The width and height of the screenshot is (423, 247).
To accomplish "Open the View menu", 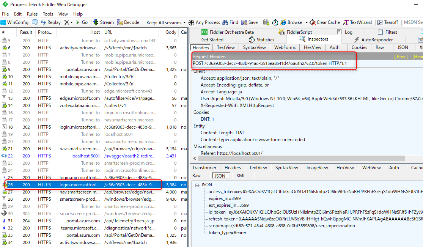I will click(63, 14).
